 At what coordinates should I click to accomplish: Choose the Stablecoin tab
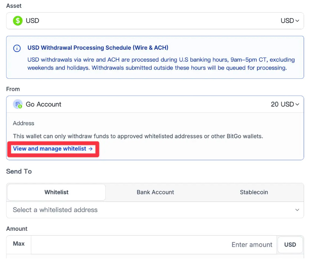[x=254, y=192]
